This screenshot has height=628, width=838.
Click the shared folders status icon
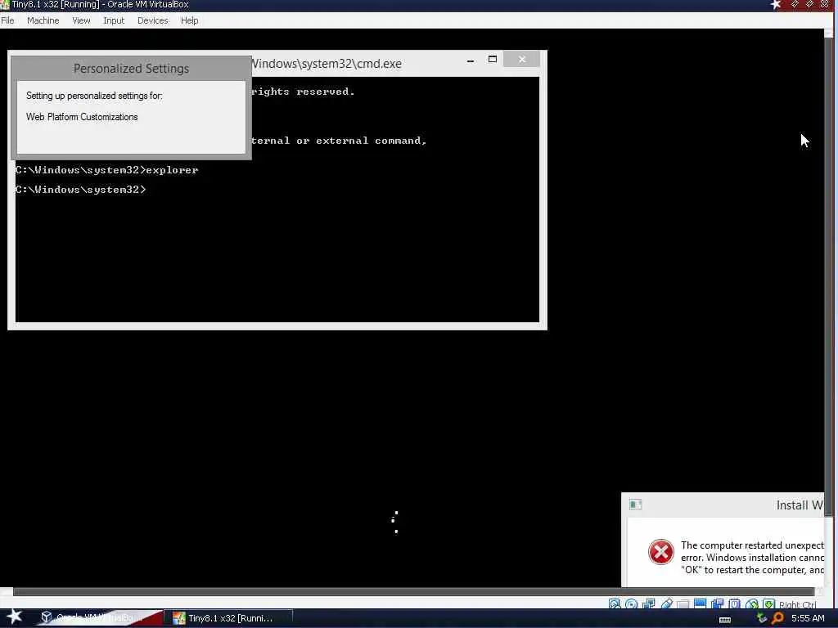pyautogui.click(x=683, y=604)
